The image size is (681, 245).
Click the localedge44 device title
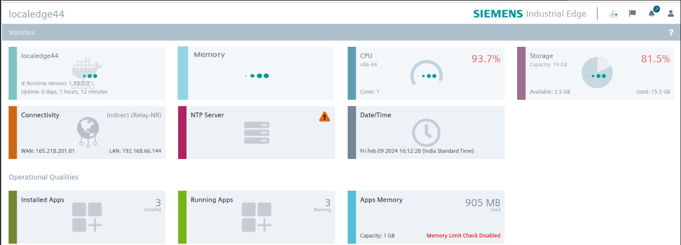[x=37, y=14]
